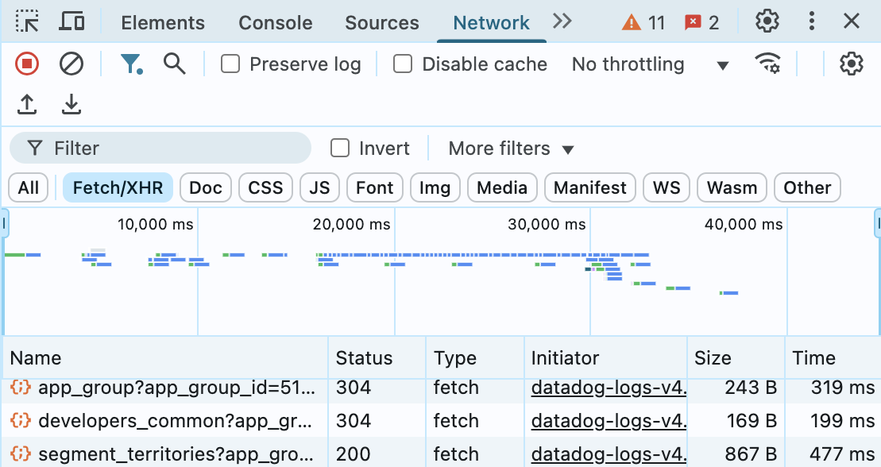
Task: Select the Network tab
Action: 491,22
